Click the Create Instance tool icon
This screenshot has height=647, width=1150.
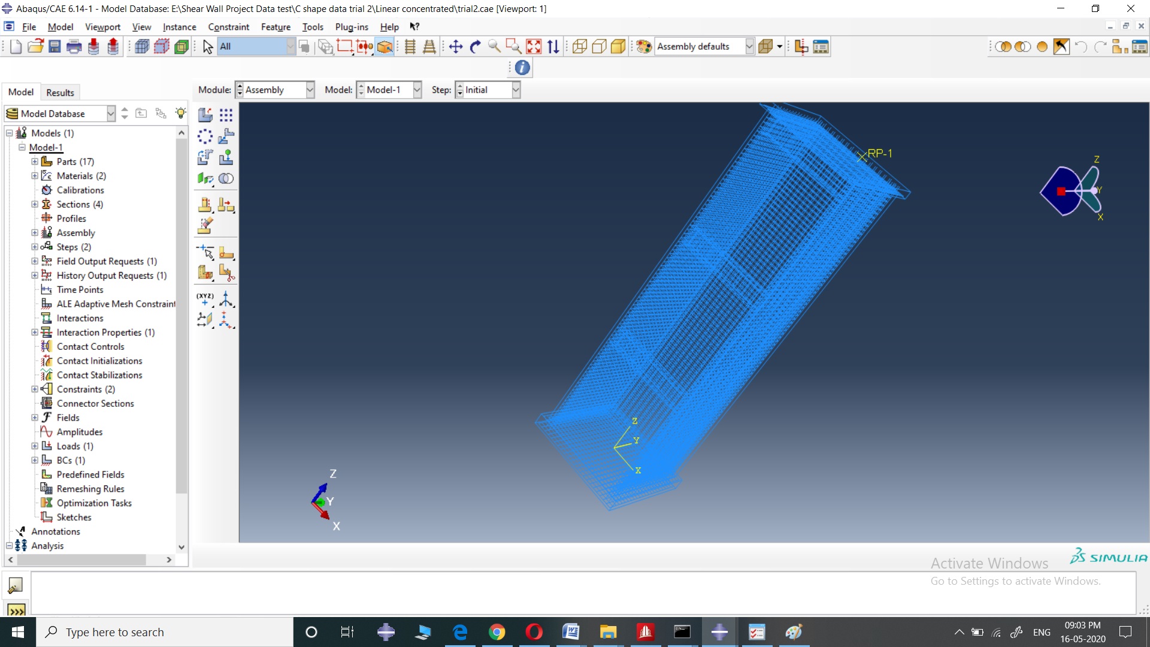pos(205,114)
